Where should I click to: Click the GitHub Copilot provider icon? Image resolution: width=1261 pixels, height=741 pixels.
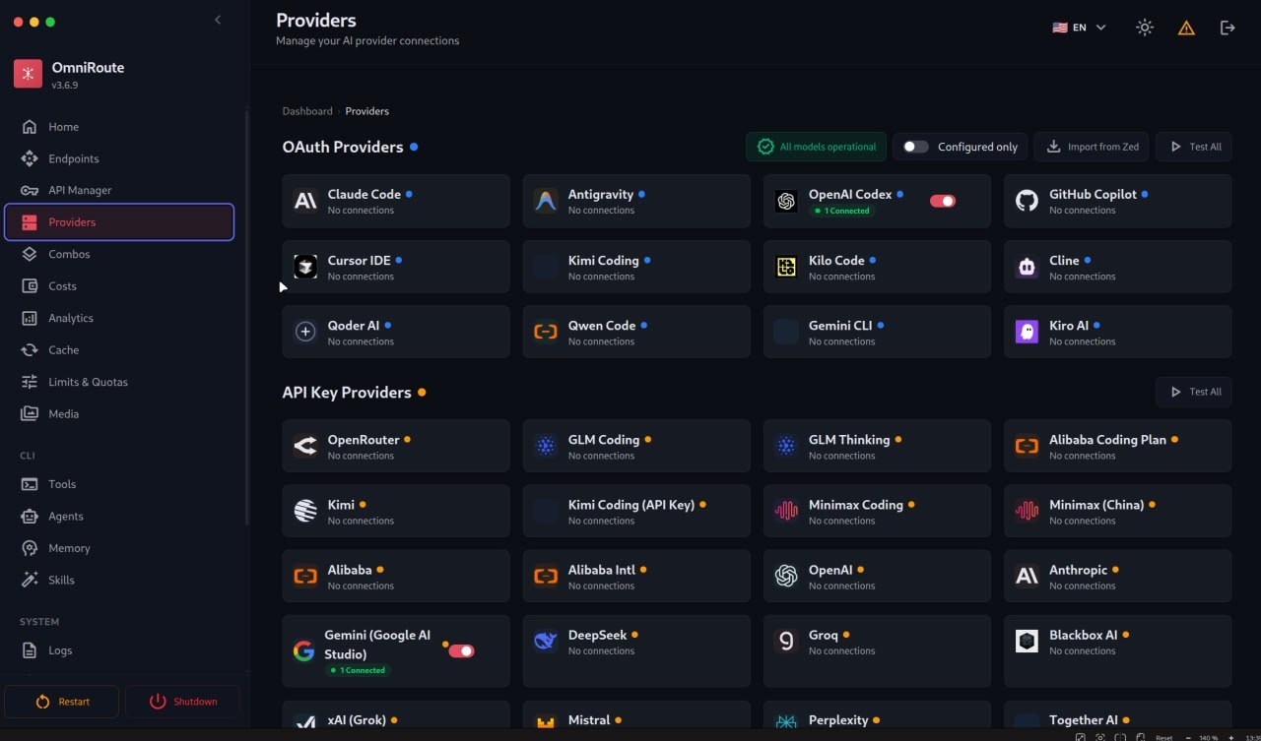[x=1027, y=201]
